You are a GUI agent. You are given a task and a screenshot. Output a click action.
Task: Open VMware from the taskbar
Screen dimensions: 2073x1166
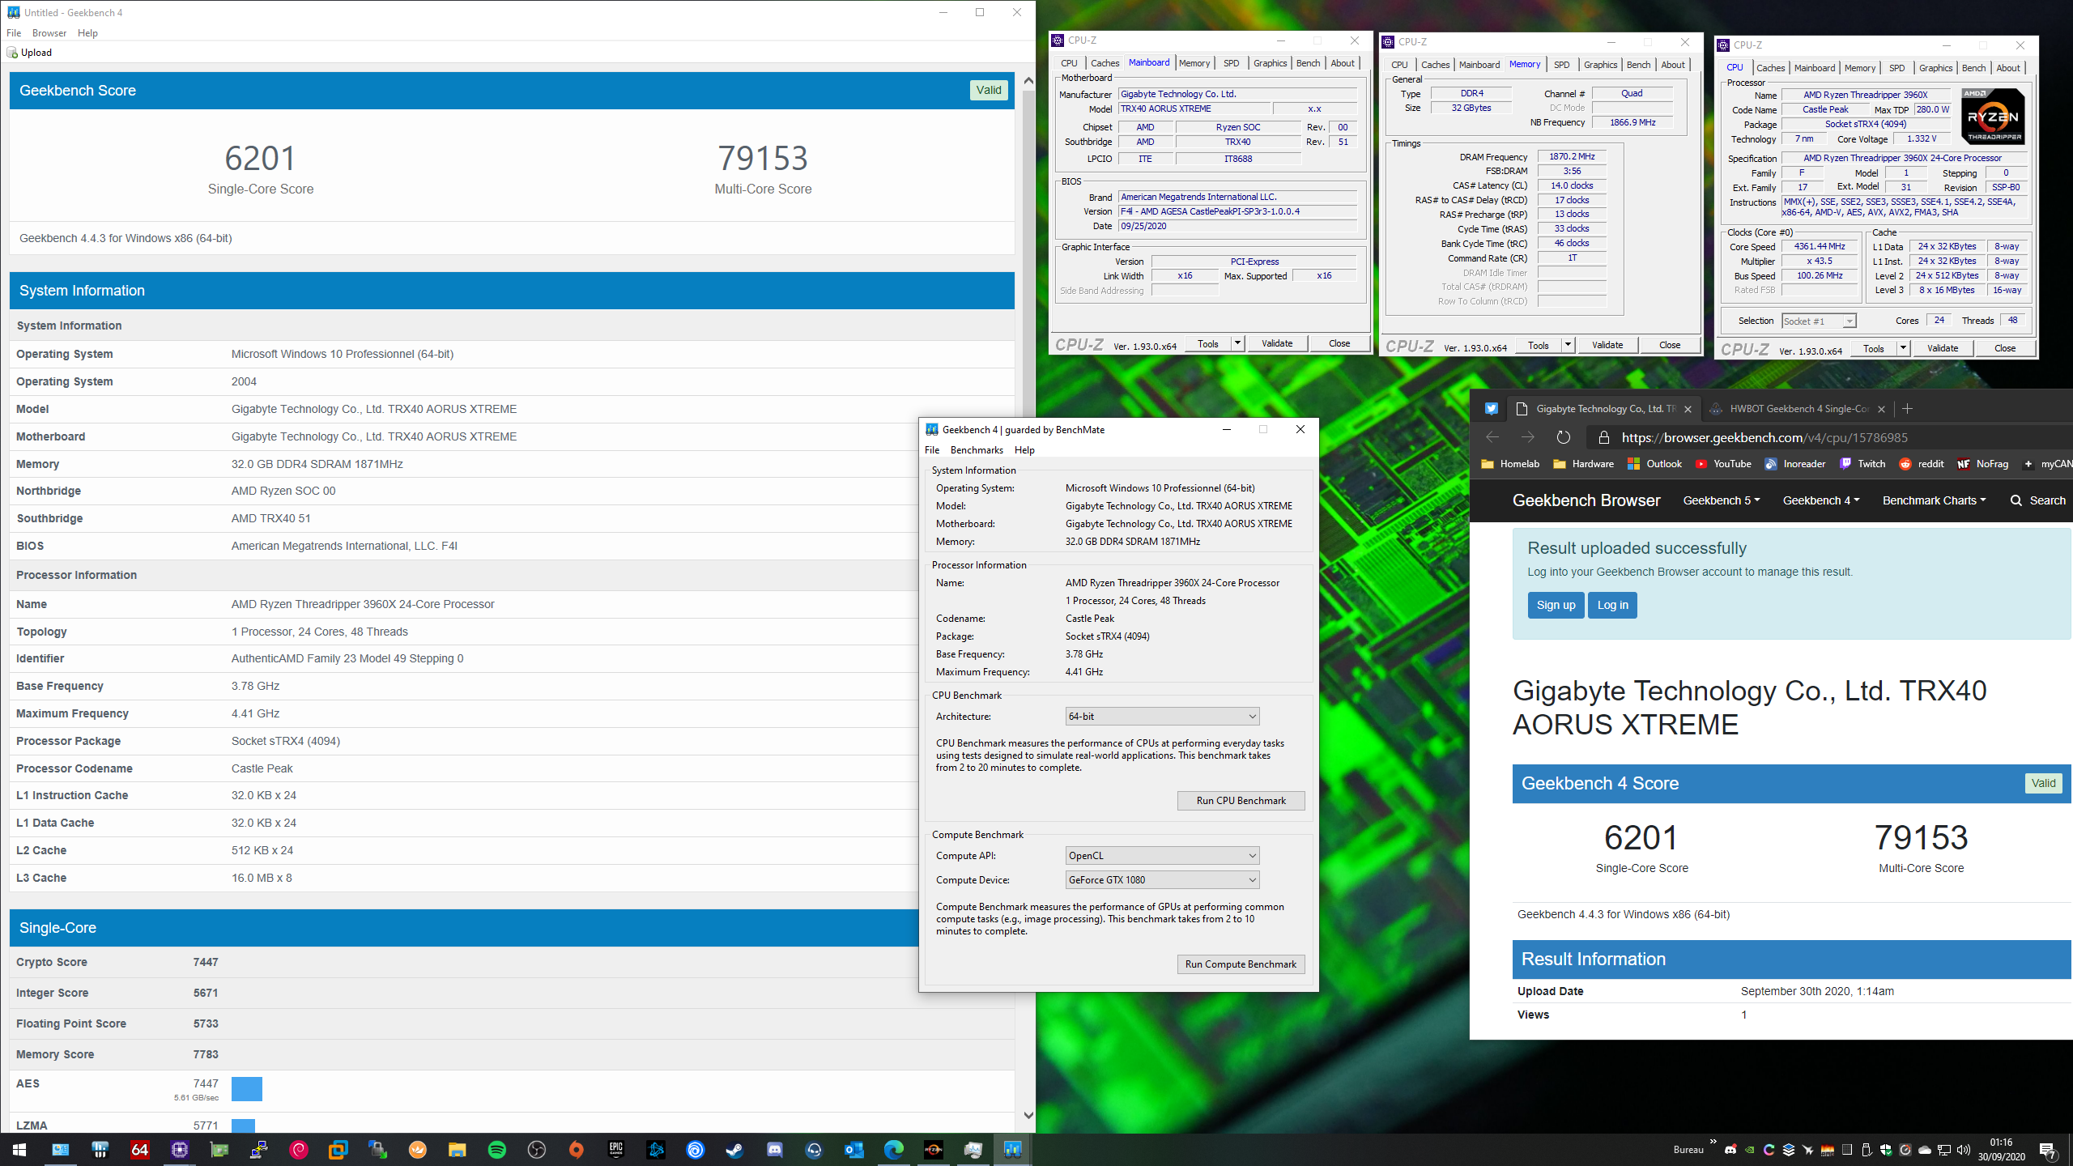338,1150
